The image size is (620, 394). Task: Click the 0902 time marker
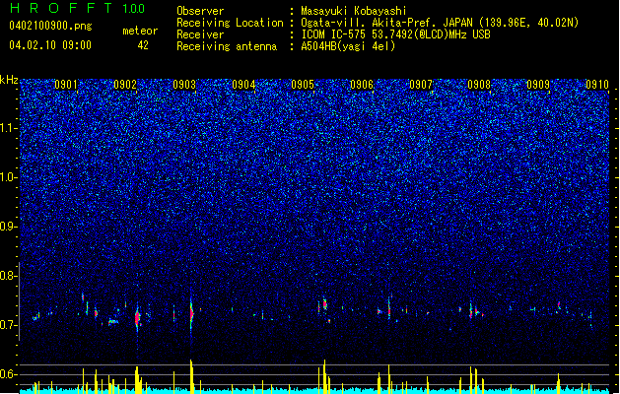coord(125,85)
